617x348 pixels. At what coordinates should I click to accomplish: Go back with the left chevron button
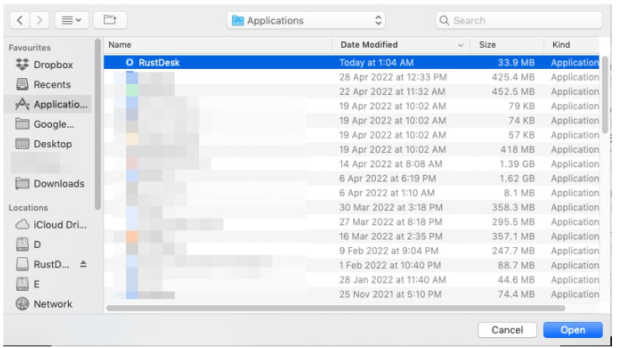click(19, 20)
